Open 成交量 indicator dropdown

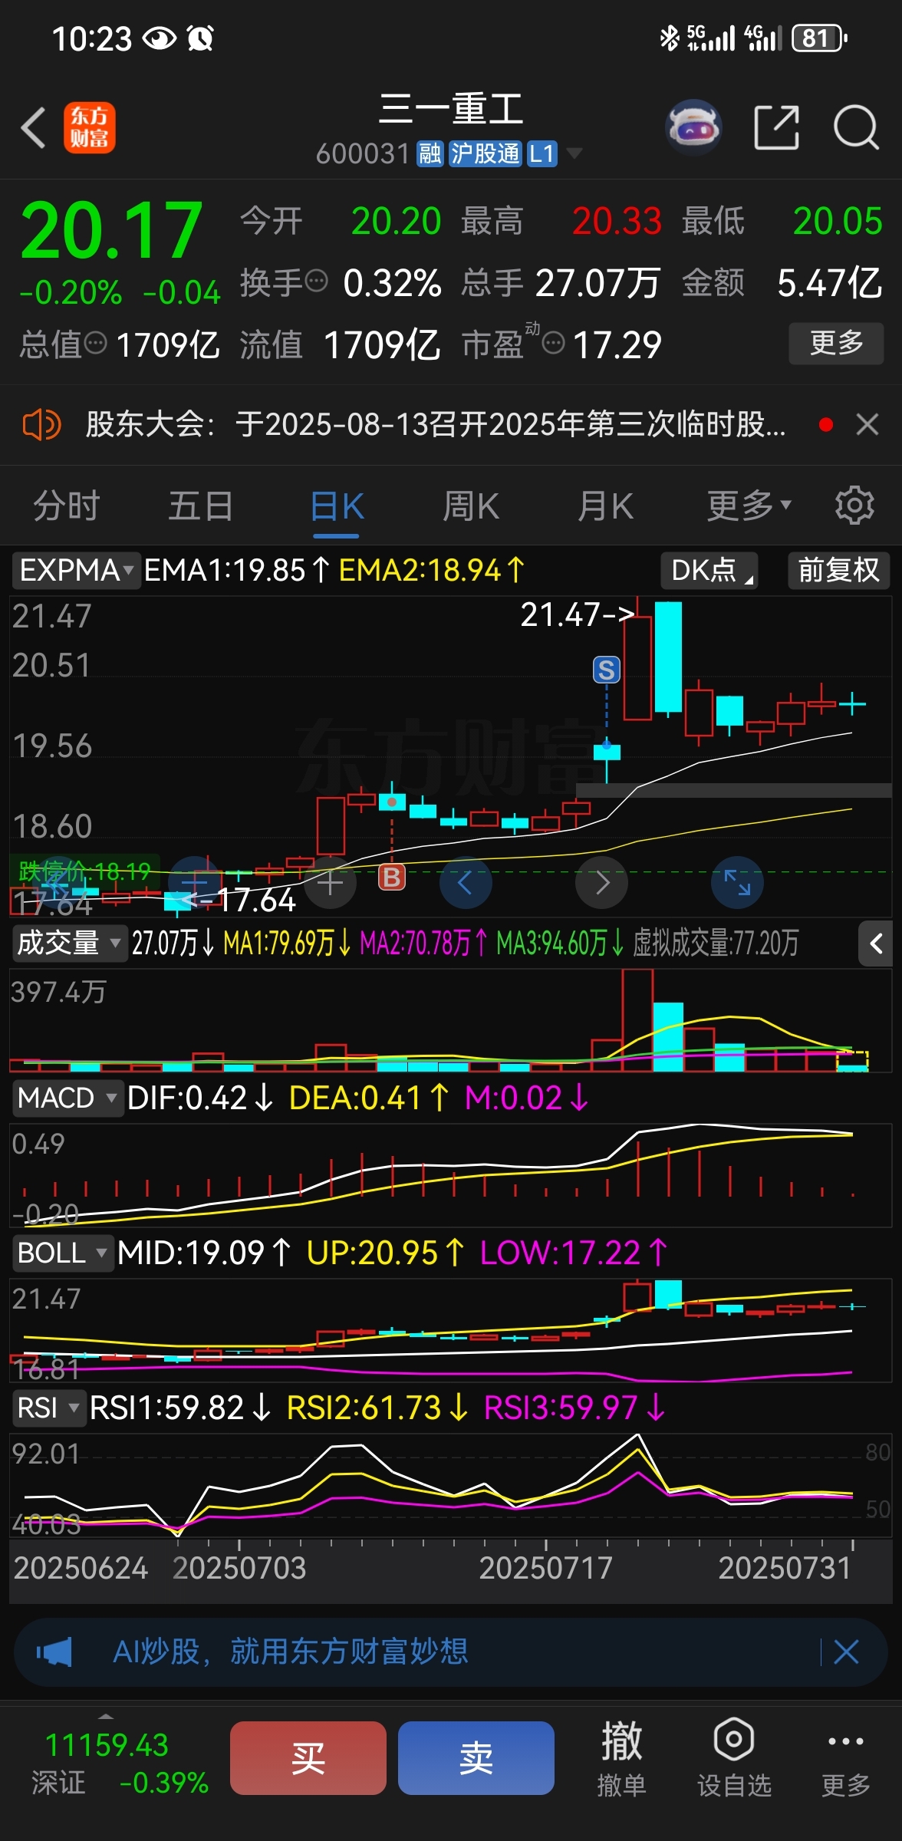click(x=68, y=943)
